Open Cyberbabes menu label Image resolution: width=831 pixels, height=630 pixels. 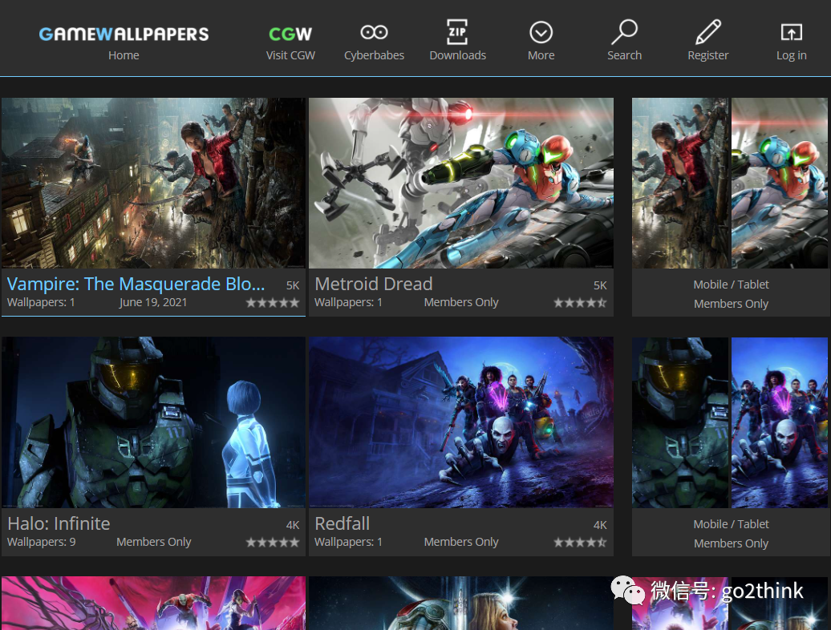(374, 55)
